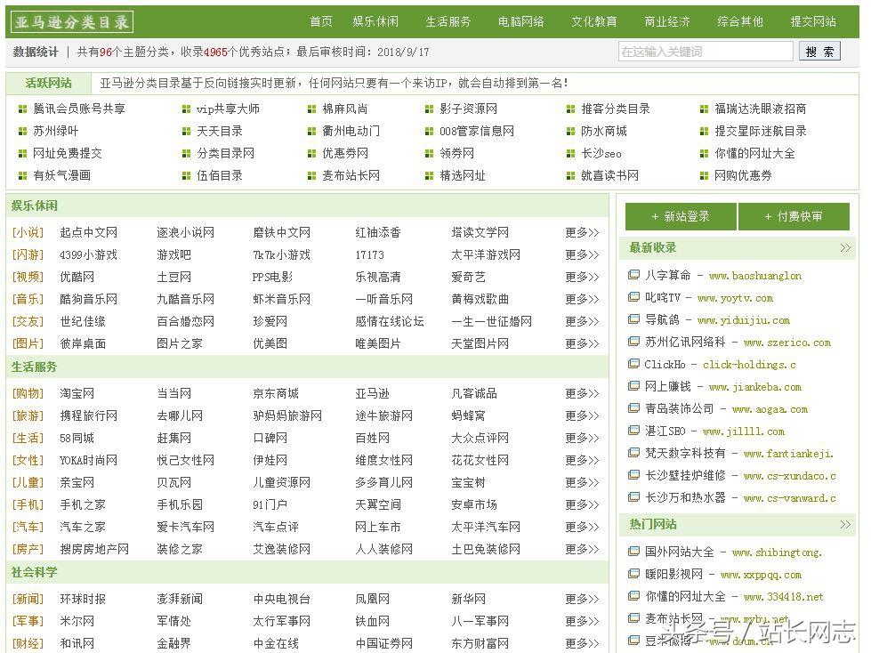
Task: Focus the keyword search input field
Action: pos(706,52)
